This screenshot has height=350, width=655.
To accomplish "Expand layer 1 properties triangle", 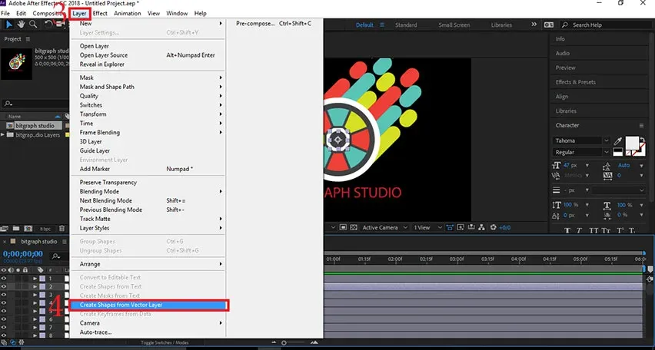I will pyautogui.click(x=35, y=279).
